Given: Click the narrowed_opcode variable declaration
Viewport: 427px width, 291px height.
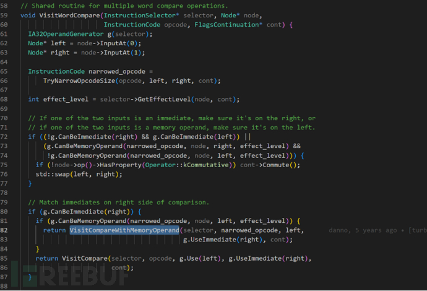Looking at the screenshot, I should 117,71.
